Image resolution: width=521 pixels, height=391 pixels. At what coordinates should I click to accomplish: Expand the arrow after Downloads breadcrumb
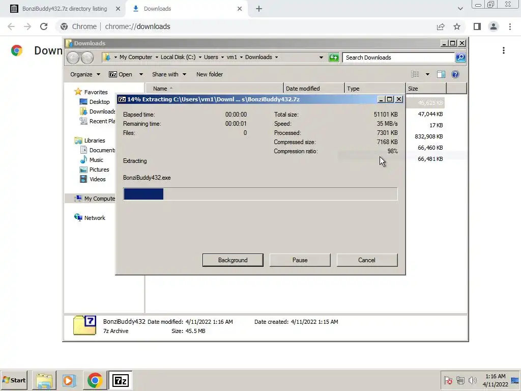(276, 57)
